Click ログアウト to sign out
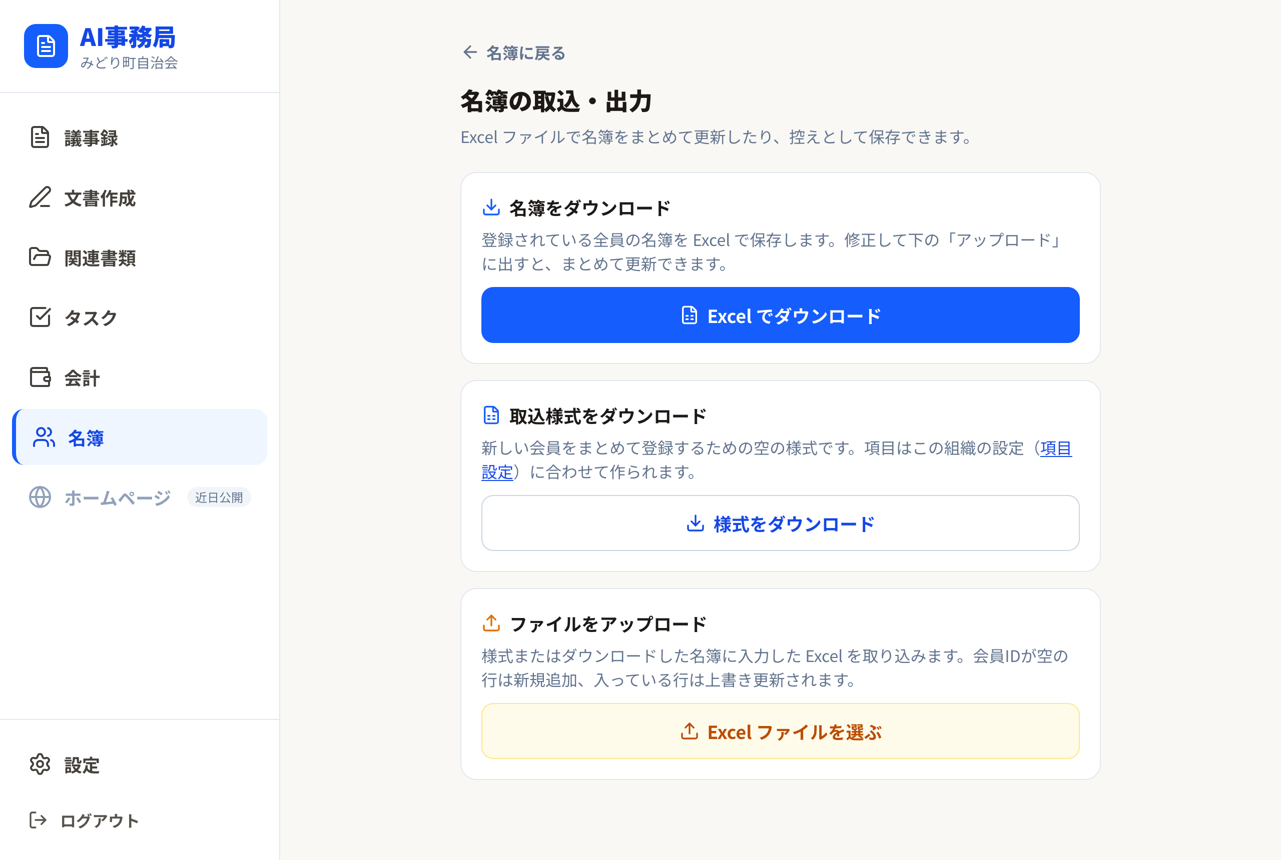This screenshot has height=860, width=1281. 140,820
